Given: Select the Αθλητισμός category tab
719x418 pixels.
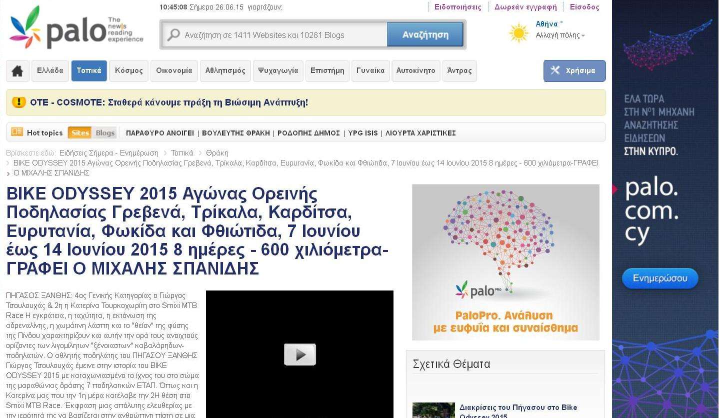Looking at the screenshot, I should [x=225, y=71].
